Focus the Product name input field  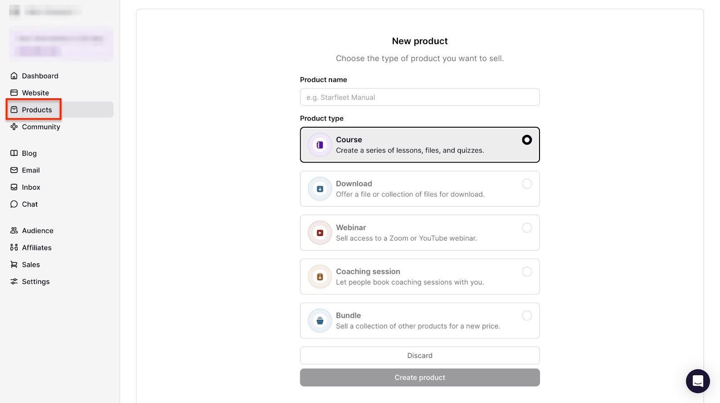coord(419,97)
